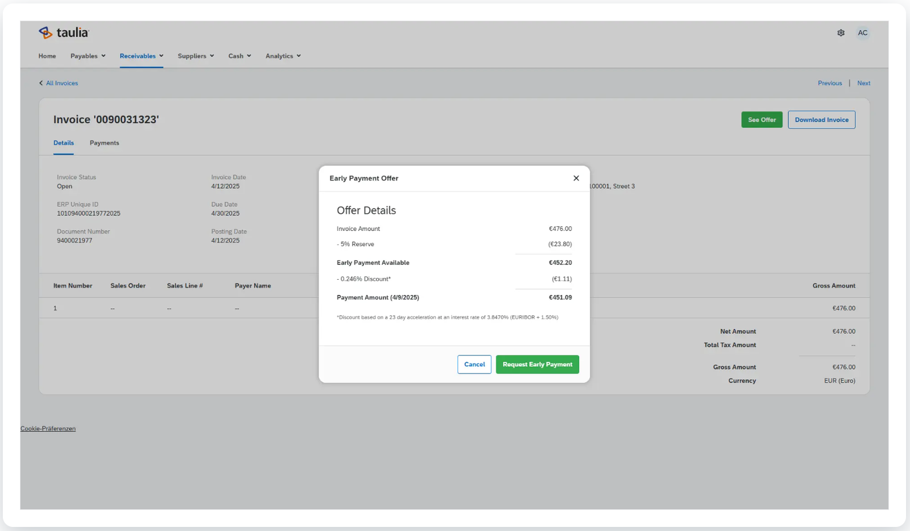The width and height of the screenshot is (910, 531).
Task: Navigate to the Next invoice
Action: [863, 84]
